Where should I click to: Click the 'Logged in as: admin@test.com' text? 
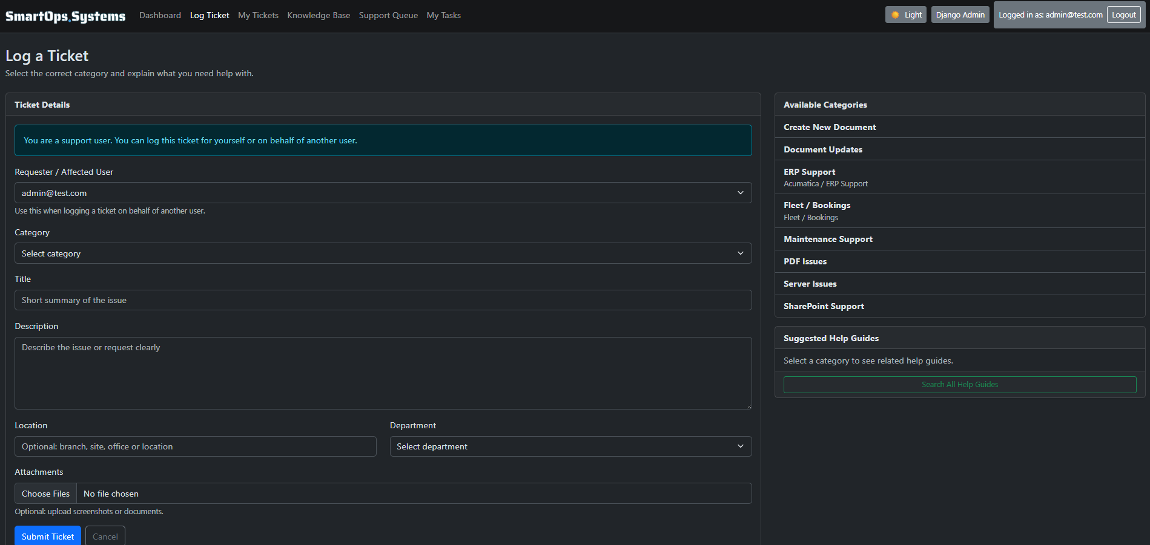click(1051, 15)
